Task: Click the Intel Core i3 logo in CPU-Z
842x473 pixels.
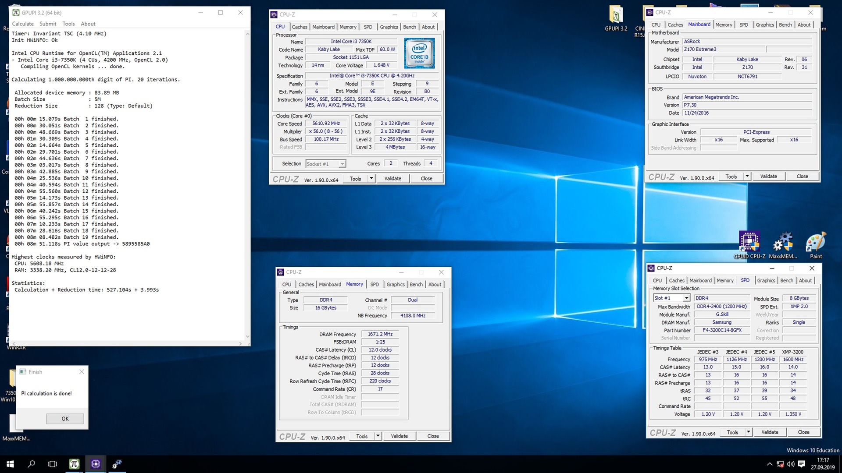Action: [x=419, y=53]
